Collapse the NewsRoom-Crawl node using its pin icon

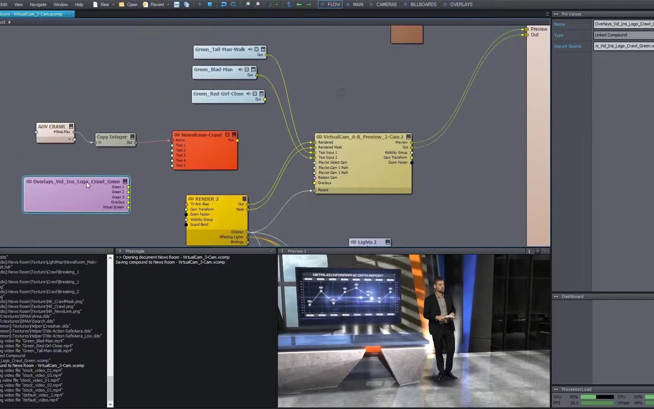234,135
